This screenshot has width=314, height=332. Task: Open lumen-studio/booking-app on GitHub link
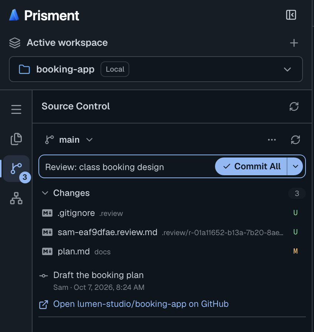coord(141,304)
